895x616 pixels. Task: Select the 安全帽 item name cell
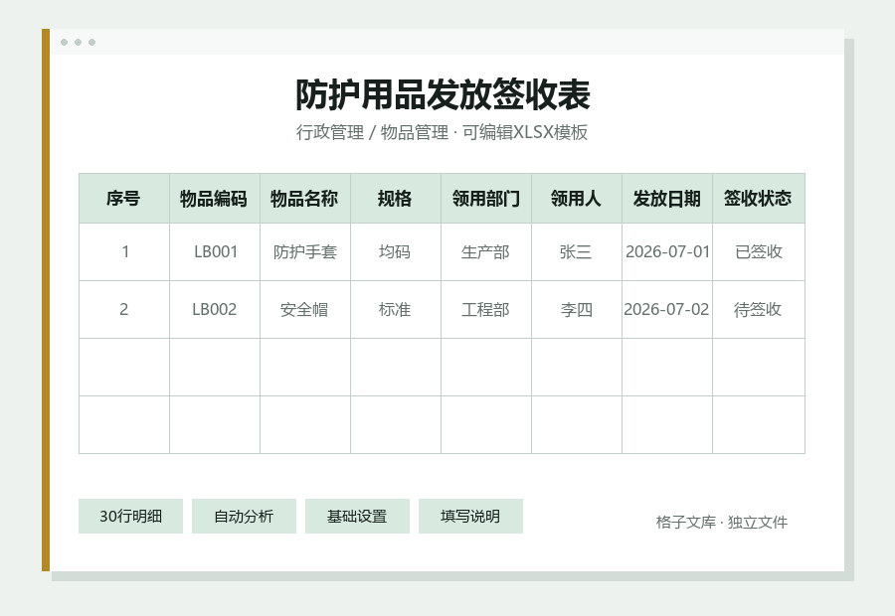(x=305, y=309)
